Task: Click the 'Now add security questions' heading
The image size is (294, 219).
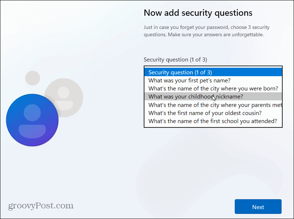Action: pyautogui.click(x=198, y=13)
